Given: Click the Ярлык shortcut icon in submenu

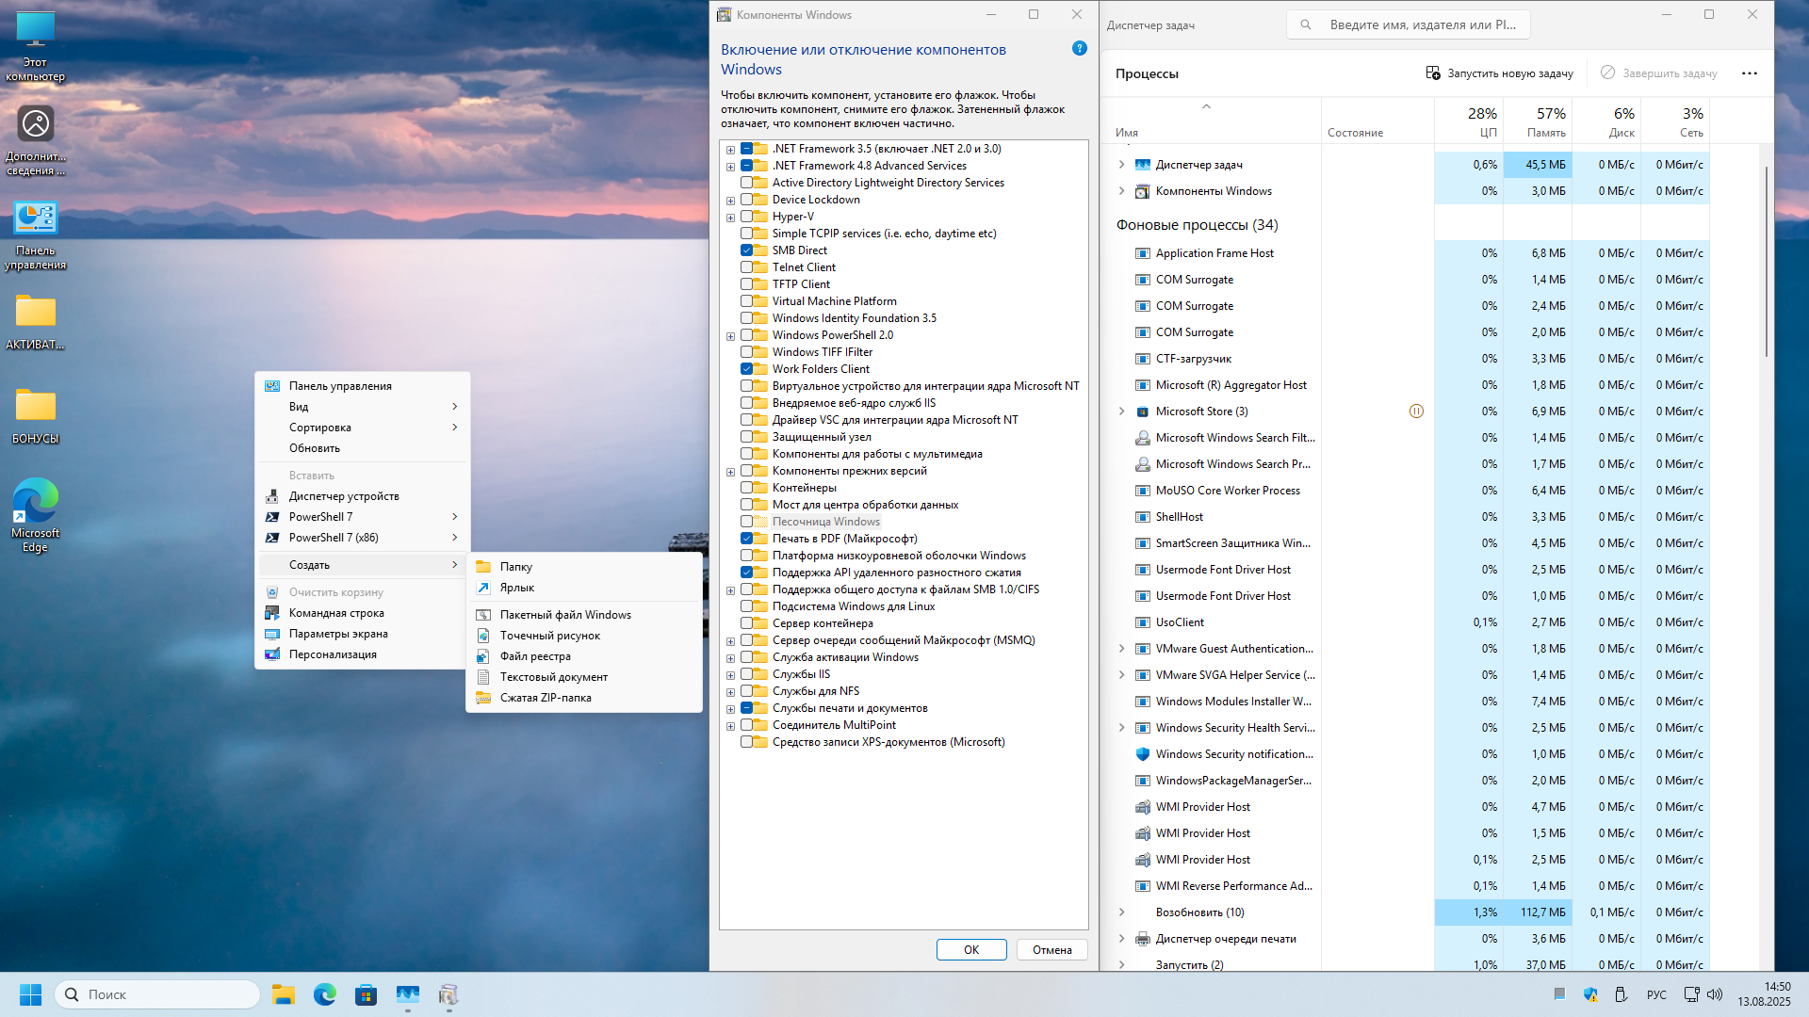Looking at the screenshot, I should click(483, 588).
